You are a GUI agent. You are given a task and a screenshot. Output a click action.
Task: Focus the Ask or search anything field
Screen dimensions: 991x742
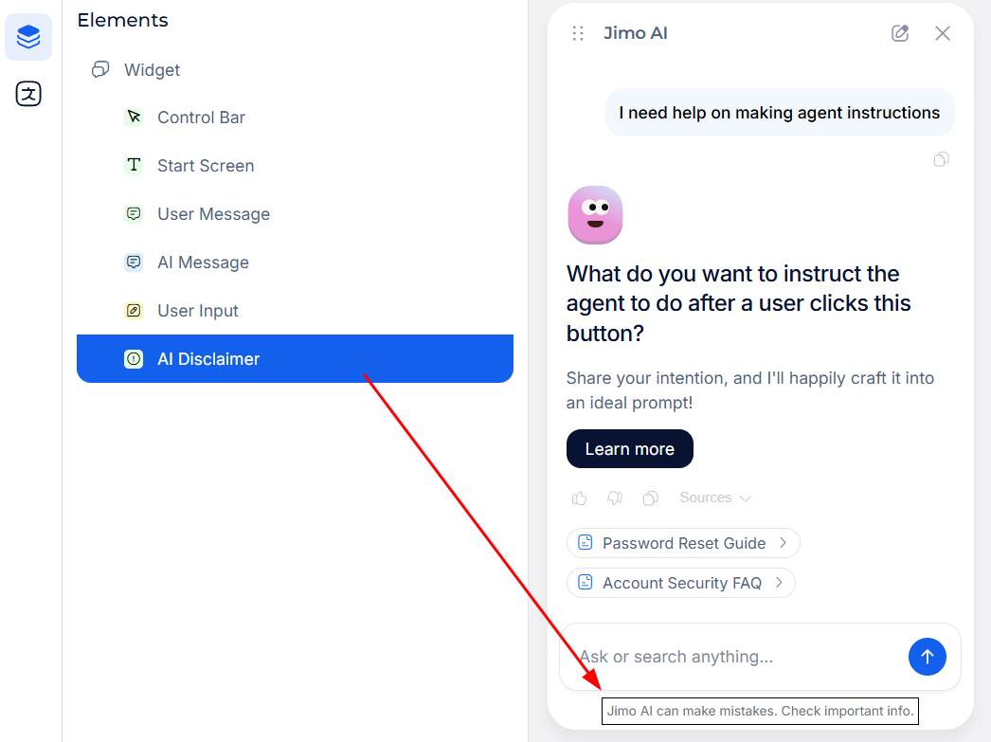pos(734,657)
